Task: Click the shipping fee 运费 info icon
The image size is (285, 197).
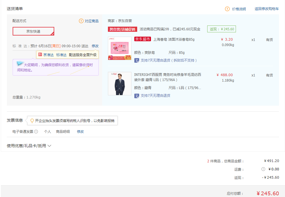Action: [263, 169]
